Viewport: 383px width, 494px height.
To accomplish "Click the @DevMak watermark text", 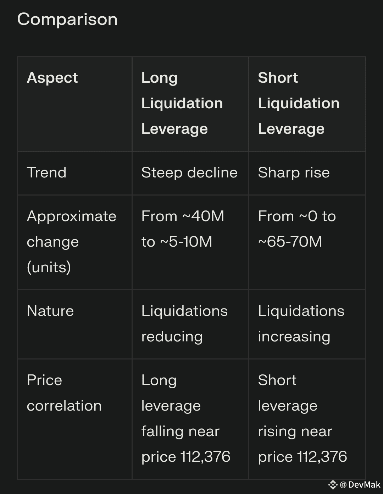I will point(360,485).
